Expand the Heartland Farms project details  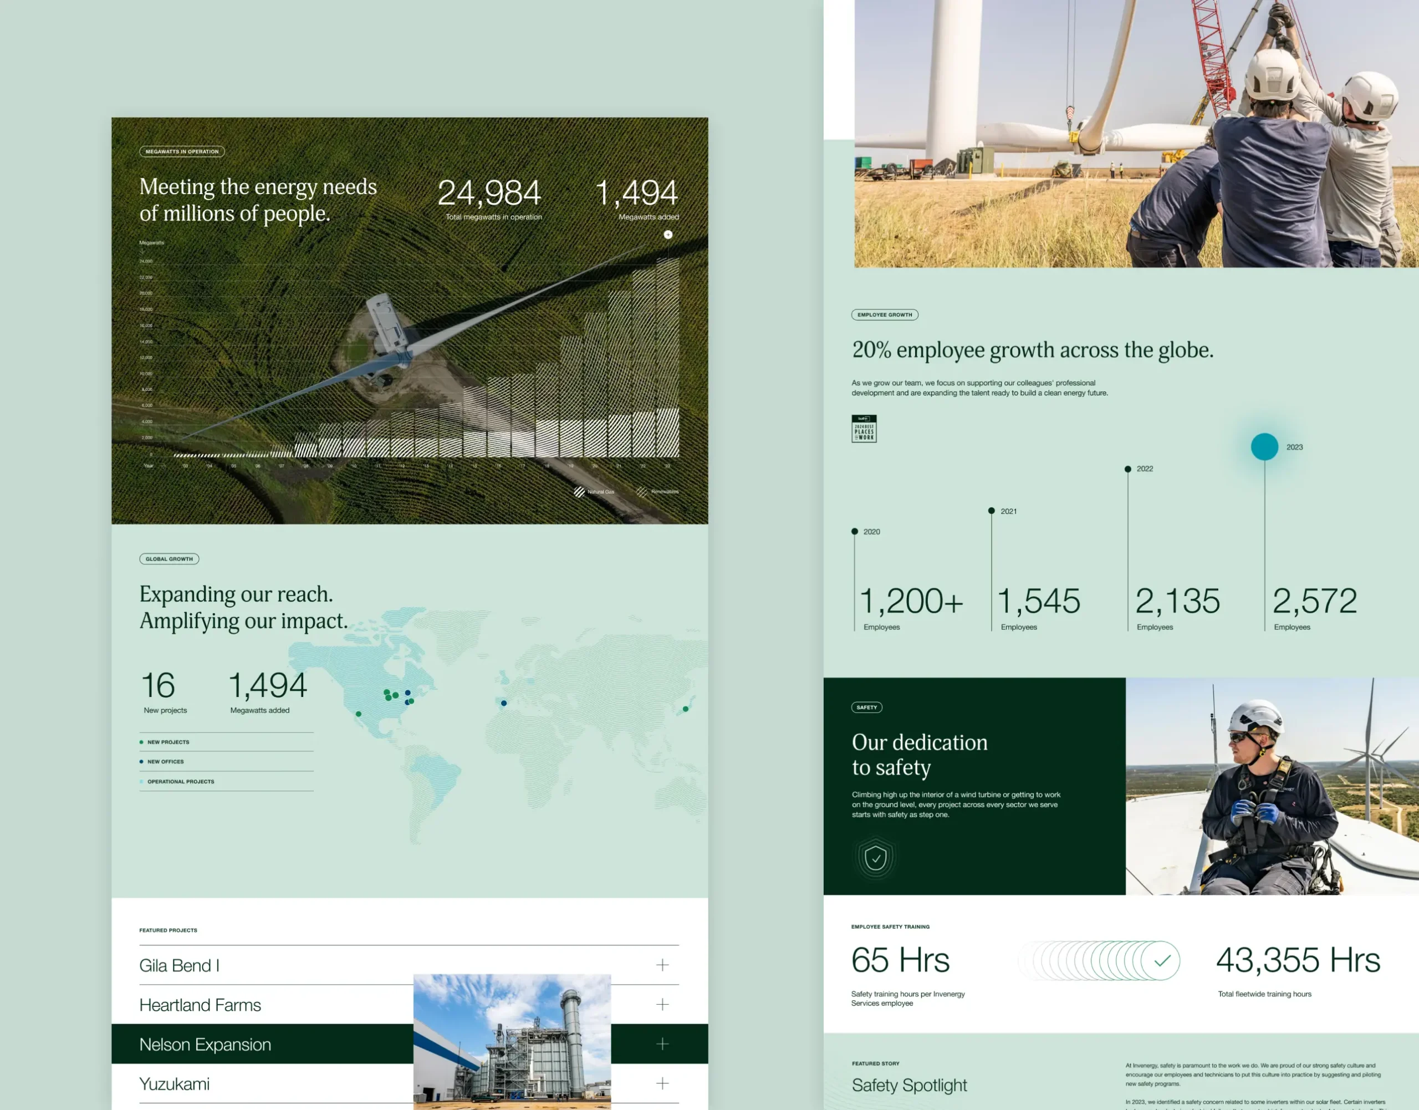coord(663,1005)
